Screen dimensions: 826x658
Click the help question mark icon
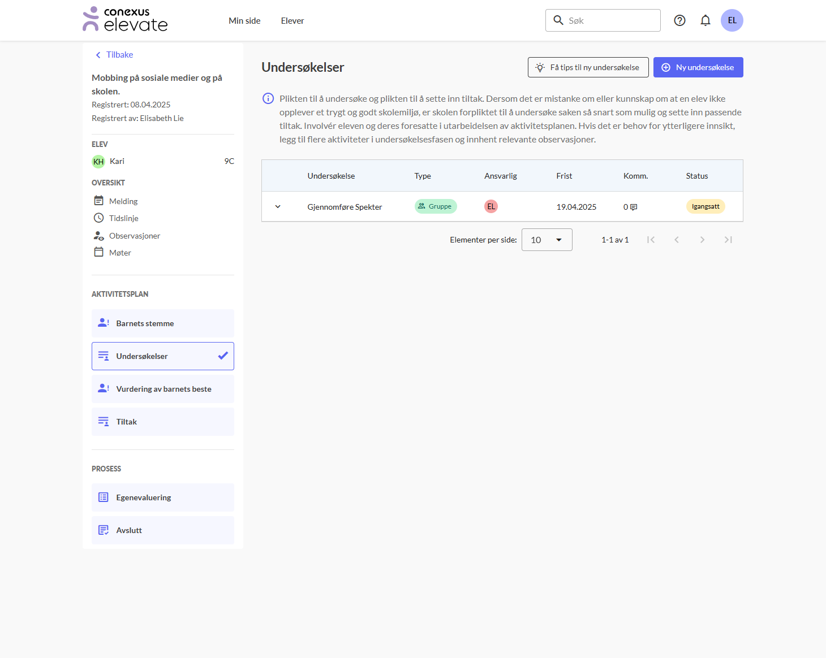(679, 20)
